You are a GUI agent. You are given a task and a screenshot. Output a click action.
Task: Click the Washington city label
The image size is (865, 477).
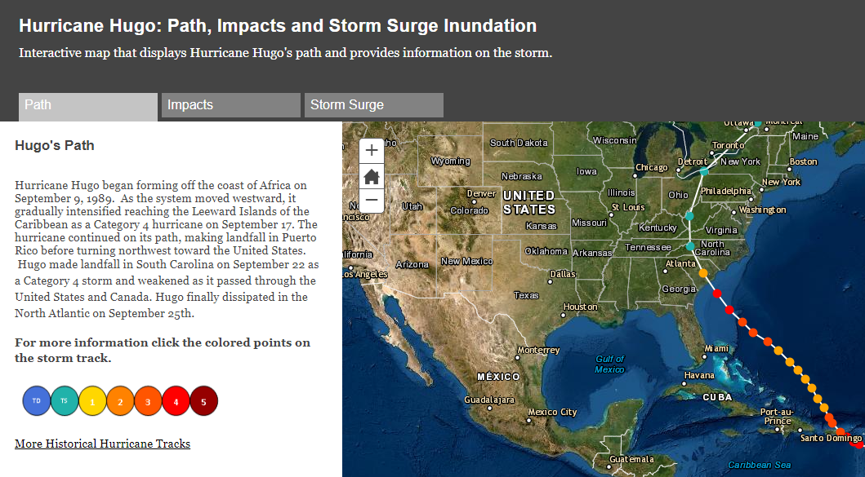(x=762, y=210)
